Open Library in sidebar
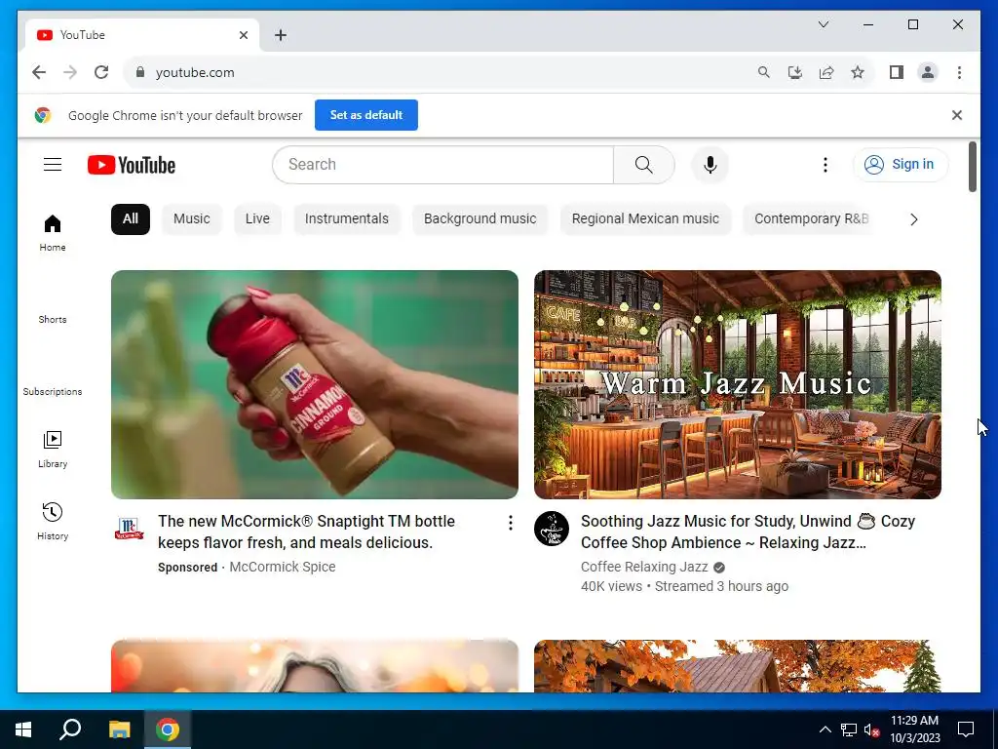This screenshot has width=998, height=749. tap(53, 450)
